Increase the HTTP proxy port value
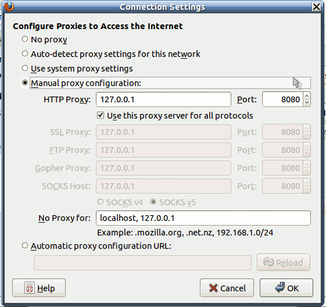This screenshot has width=326, height=307. pos(307,97)
